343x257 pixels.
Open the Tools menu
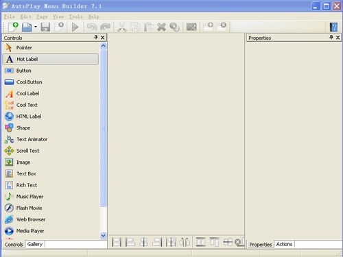point(76,16)
